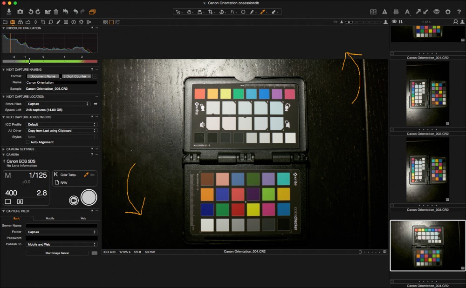Click the round shutter capture button
Viewport: 466px width, 288px height.
(89, 198)
